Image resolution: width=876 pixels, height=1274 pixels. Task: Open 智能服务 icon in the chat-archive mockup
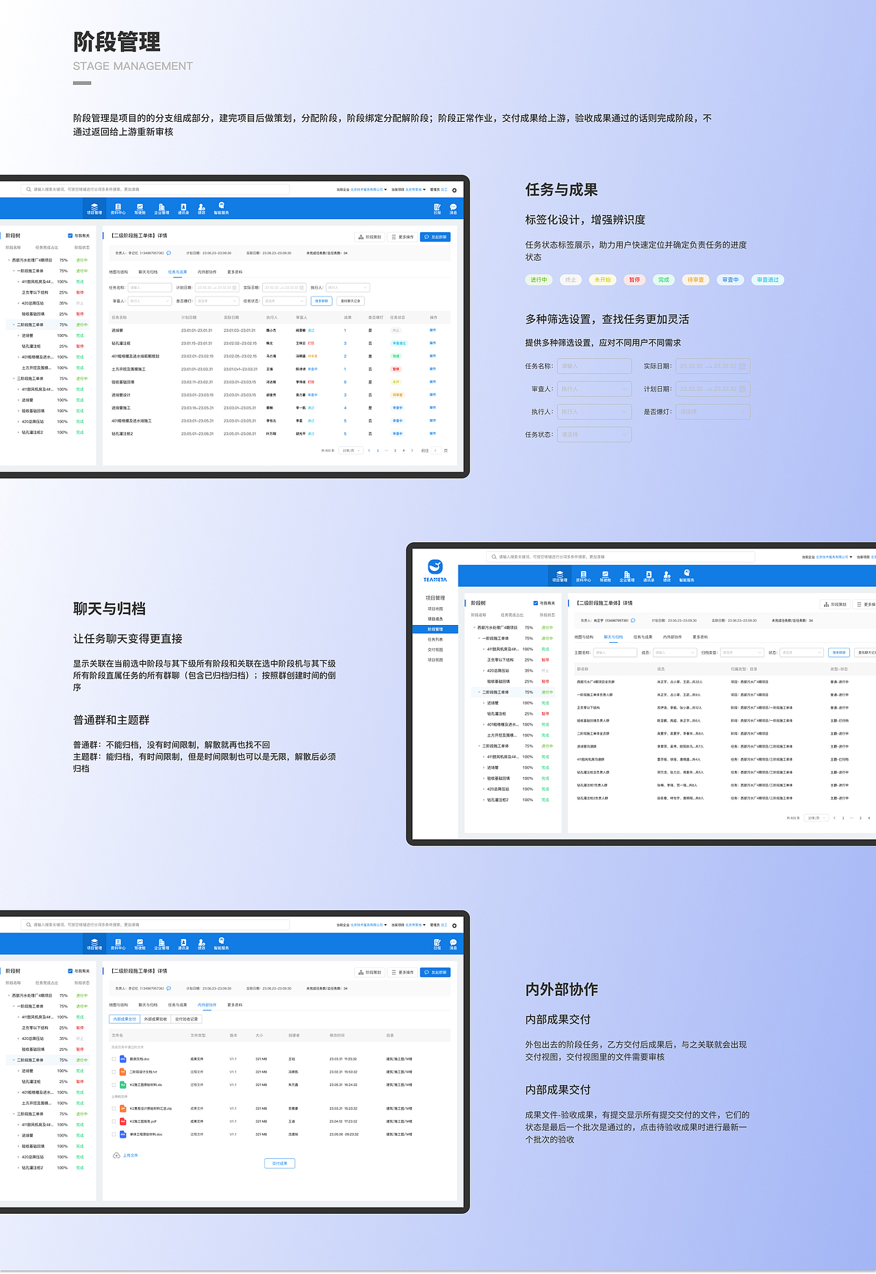point(686,576)
